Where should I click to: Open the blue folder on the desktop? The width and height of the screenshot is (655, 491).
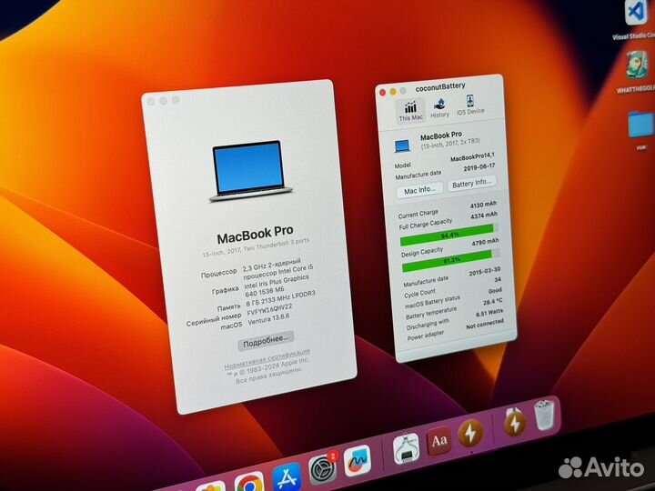(640, 124)
